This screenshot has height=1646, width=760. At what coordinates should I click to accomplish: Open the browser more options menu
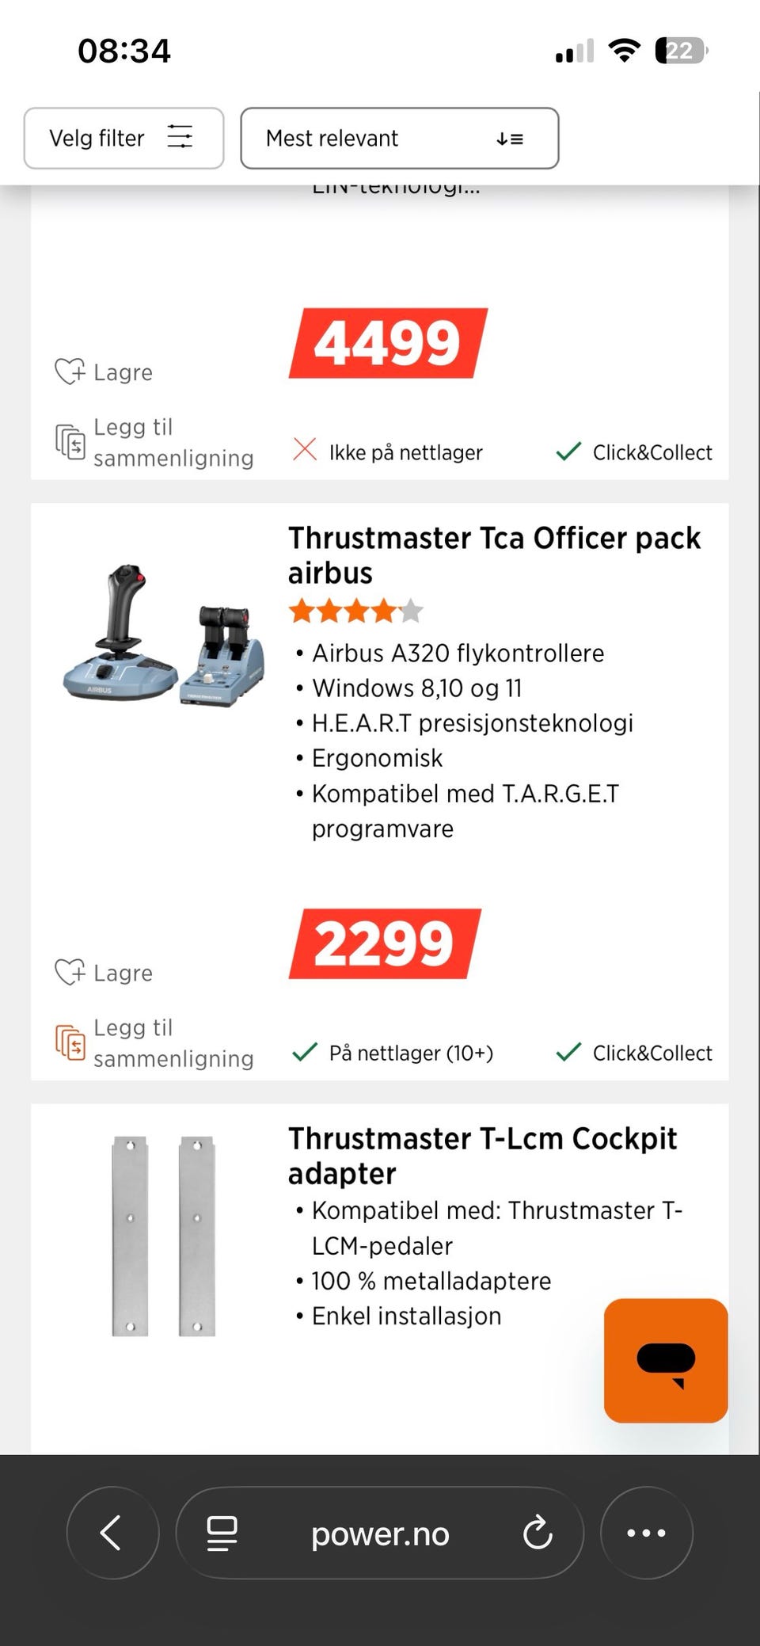tap(646, 1533)
